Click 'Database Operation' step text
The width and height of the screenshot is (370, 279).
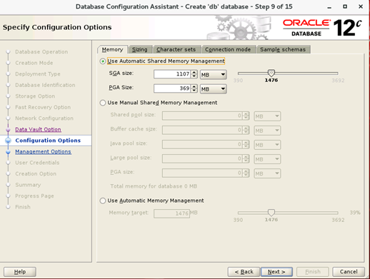point(41,52)
